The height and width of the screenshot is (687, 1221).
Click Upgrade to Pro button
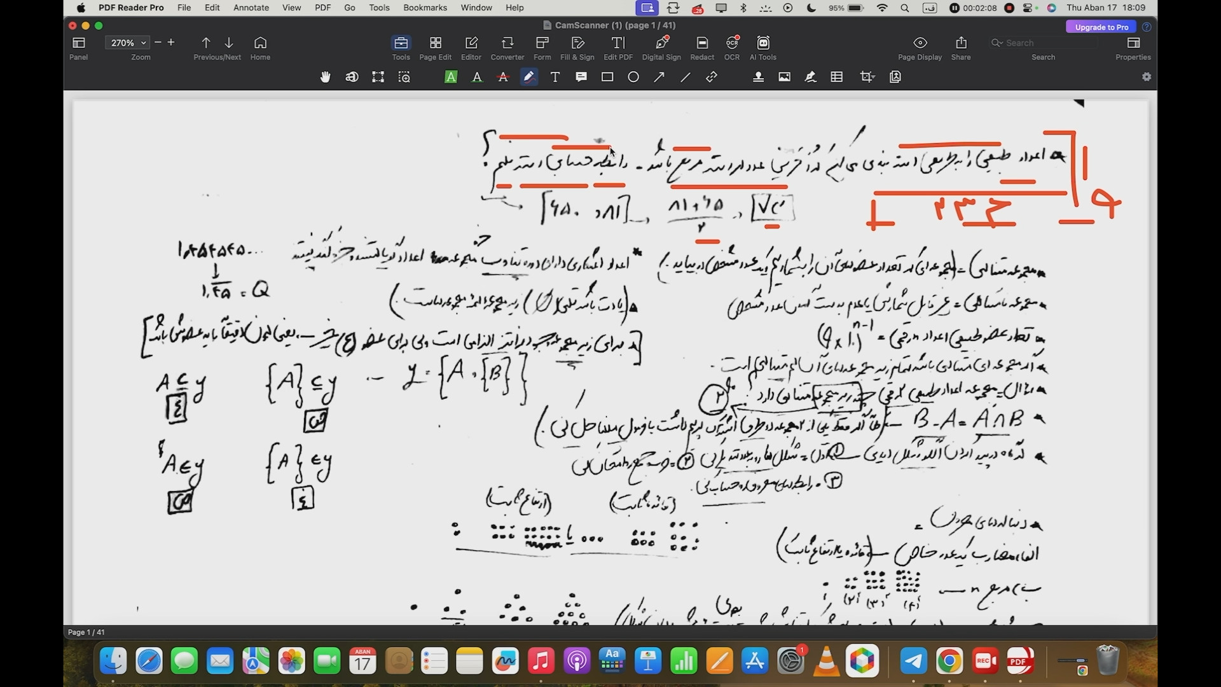(x=1101, y=27)
